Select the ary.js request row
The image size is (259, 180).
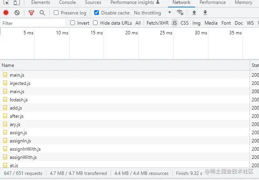pos(125,124)
